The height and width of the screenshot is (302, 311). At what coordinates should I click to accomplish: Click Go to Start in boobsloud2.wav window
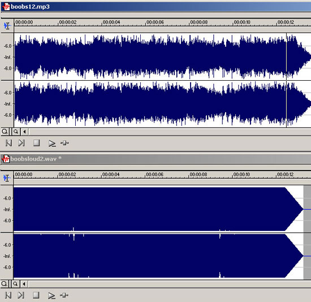coord(8,295)
